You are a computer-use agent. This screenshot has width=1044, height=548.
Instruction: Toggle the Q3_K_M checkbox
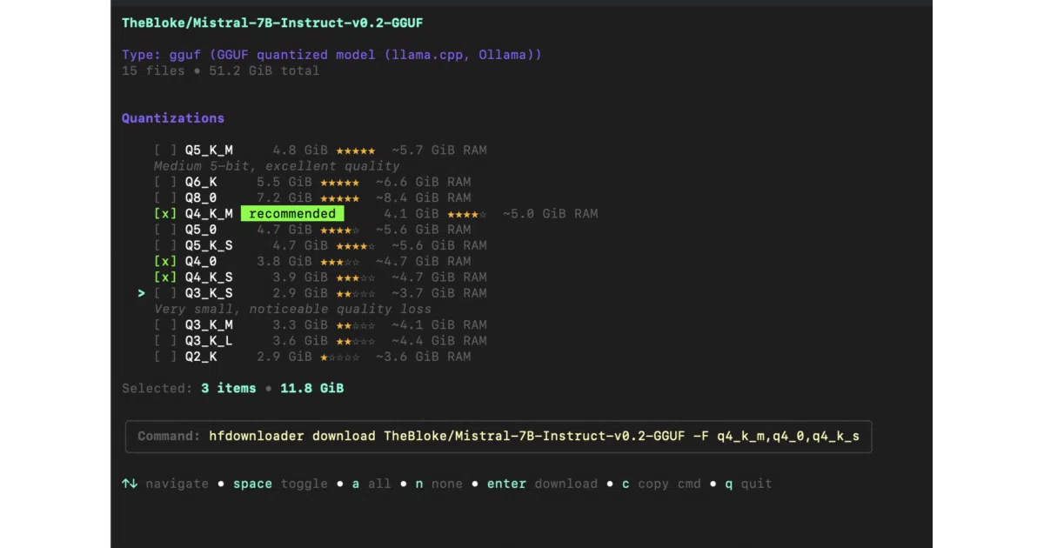tap(165, 325)
